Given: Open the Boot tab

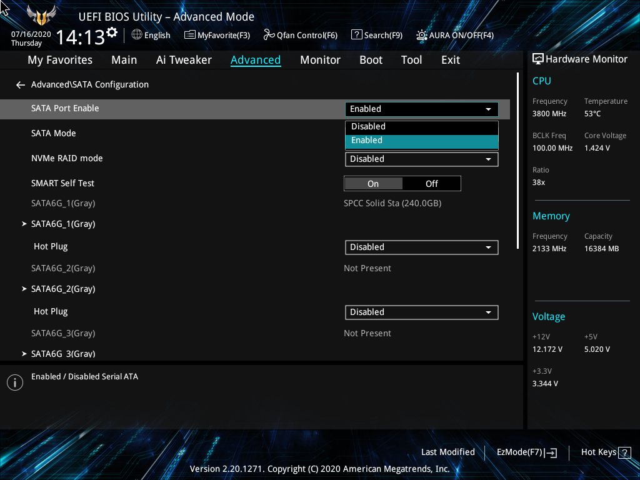Looking at the screenshot, I should pos(371,60).
